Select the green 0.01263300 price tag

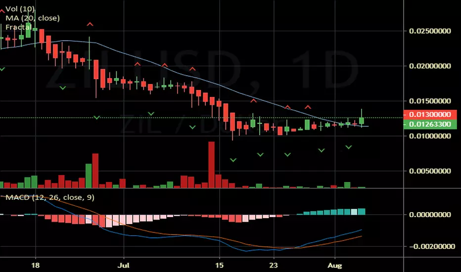click(430, 125)
